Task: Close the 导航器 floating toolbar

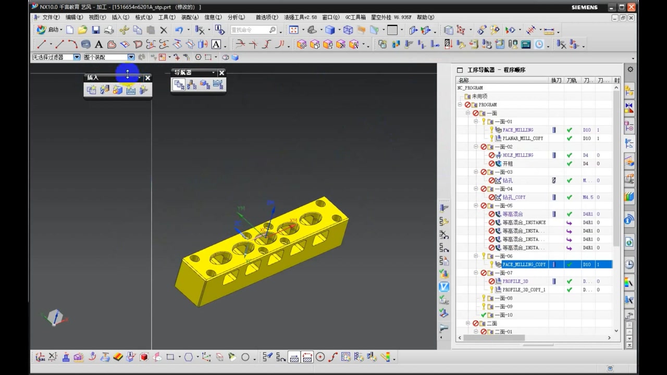Action: tap(221, 73)
